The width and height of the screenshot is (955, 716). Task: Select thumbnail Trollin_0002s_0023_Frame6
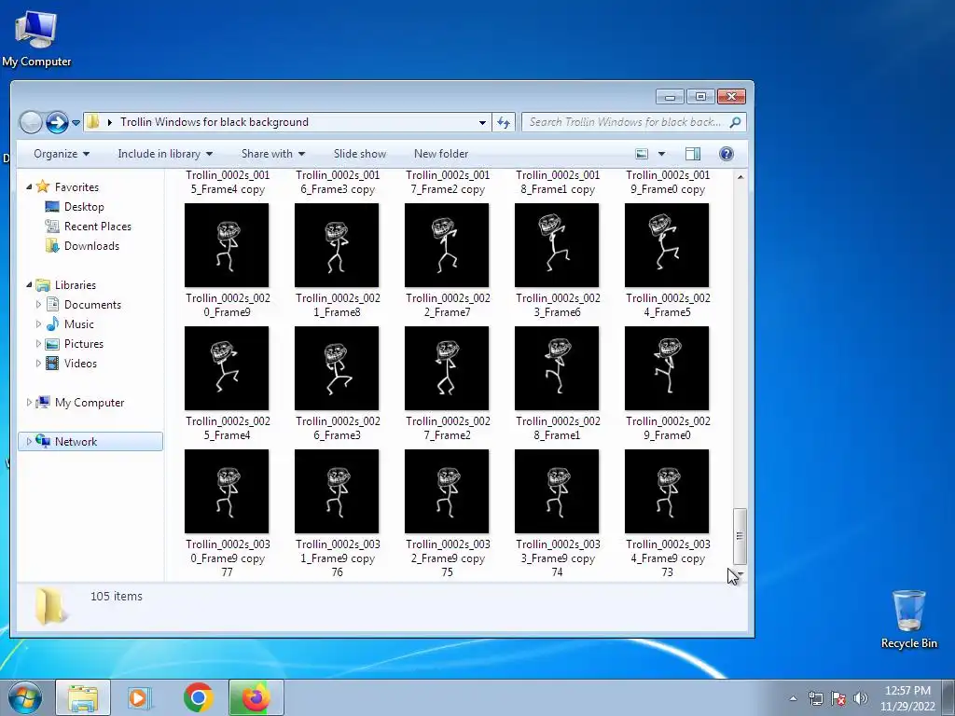[x=557, y=245]
